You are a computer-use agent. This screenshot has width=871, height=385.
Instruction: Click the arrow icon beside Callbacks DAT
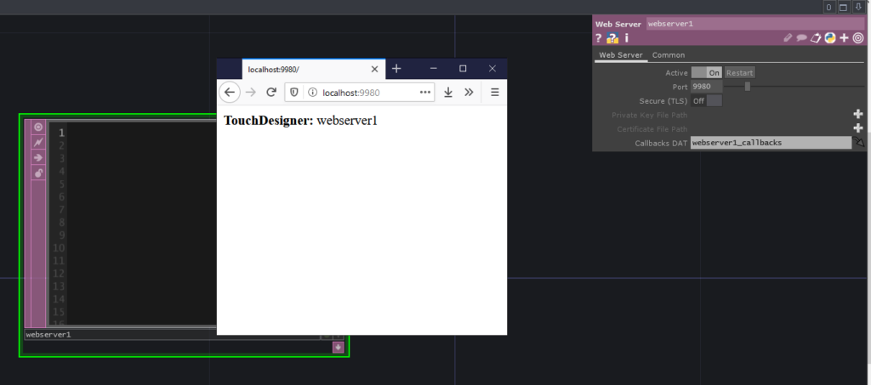[x=859, y=143]
